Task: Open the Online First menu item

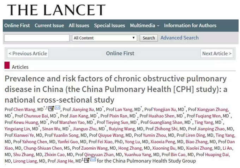Action: [x=17, y=25]
